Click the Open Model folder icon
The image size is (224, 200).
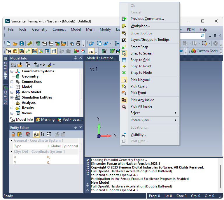[x=15, y=43]
